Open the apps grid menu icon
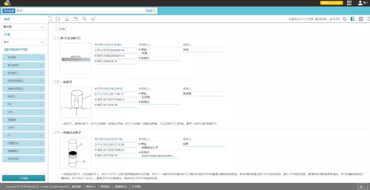This screenshot has height=190, width=370. click(349, 3)
